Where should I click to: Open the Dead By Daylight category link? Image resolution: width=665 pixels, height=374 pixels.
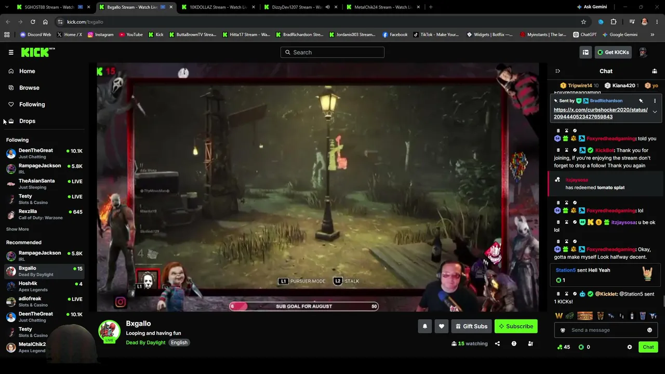(145, 343)
